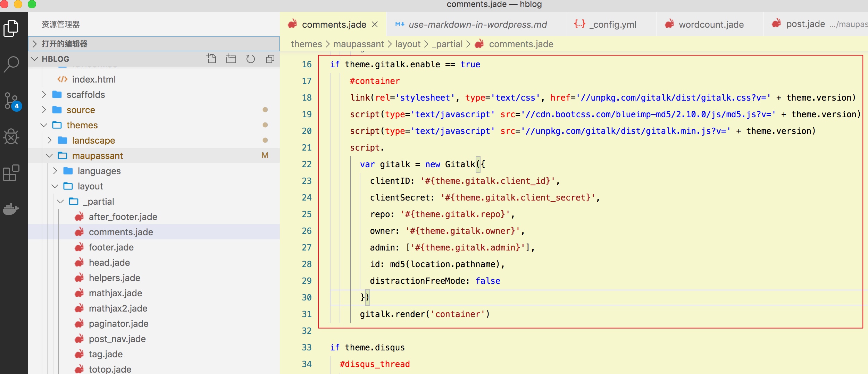
Task: Expand the languages folder chevron
Action: point(55,171)
